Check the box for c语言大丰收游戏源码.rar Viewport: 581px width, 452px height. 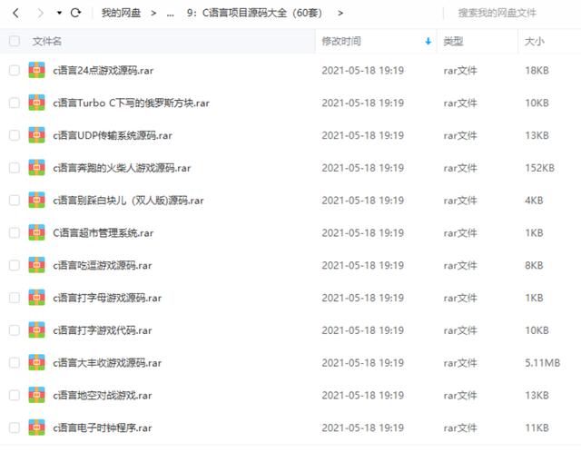pos(15,363)
